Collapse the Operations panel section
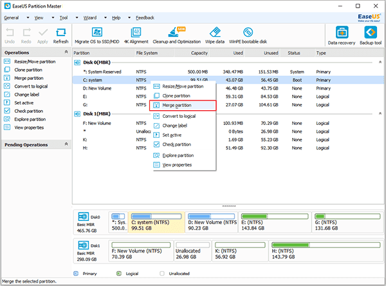Image resolution: width=386 pixels, height=286 pixels. [66, 52]
